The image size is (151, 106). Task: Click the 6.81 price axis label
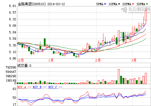click(x=12, y=6)
